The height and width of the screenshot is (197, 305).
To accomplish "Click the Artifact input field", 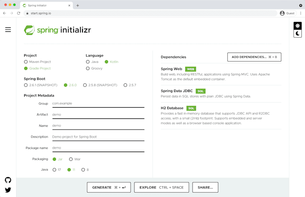I will pos(98,114).
